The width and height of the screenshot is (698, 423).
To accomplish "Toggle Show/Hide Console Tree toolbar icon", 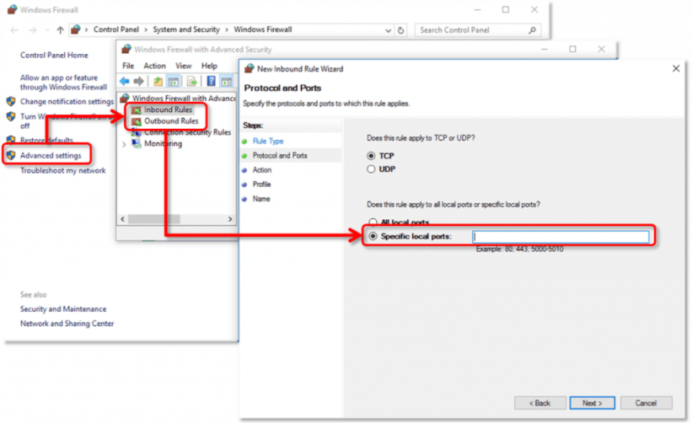I will (x=174, y=81).
